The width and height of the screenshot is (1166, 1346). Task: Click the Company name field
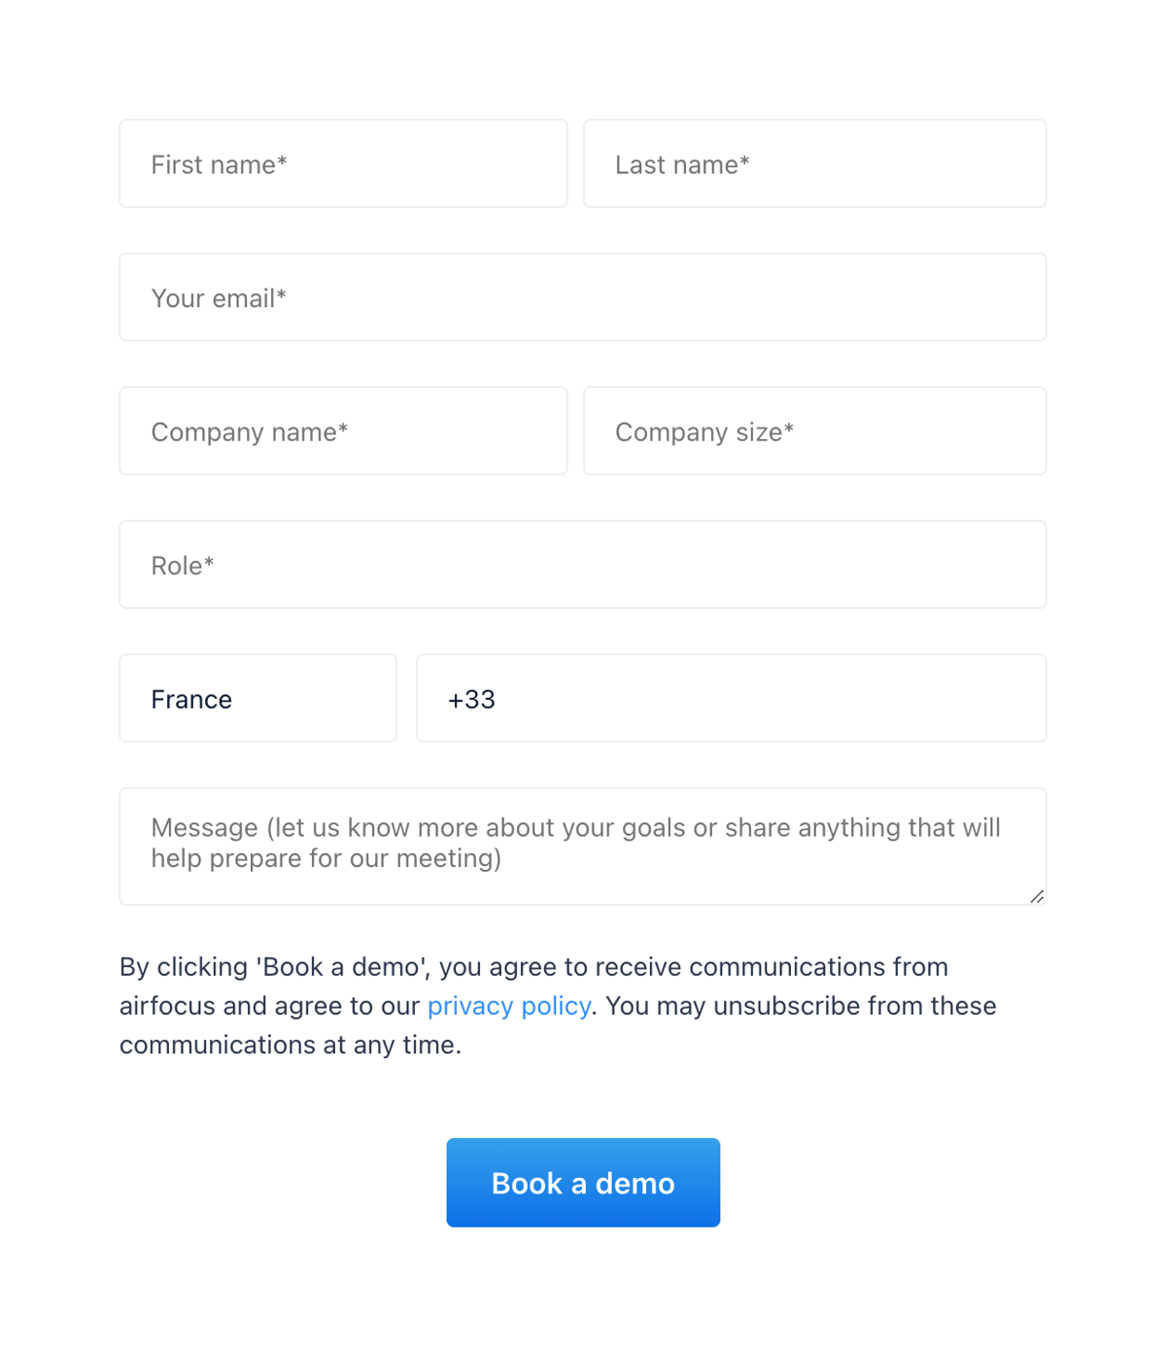[342, 431]
